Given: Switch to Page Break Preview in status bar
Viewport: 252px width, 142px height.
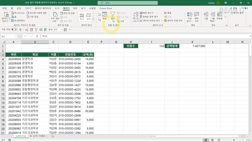Looking at the screenshot, I should click(x=219, y=140).
